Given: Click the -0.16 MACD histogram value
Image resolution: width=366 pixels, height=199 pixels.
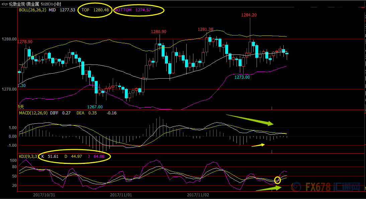Looking at the screenshot, I should (112, 113).
